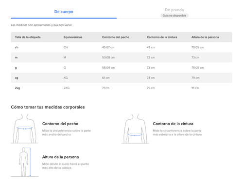The image size is (243, 185).
Task: Click the Cómo tomar tus medidas corporales heading
Action: (48, 107)
